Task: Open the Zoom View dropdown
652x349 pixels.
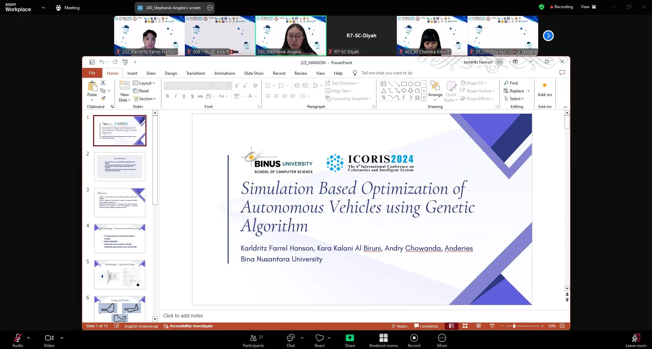Action: [x=588, y=7]
